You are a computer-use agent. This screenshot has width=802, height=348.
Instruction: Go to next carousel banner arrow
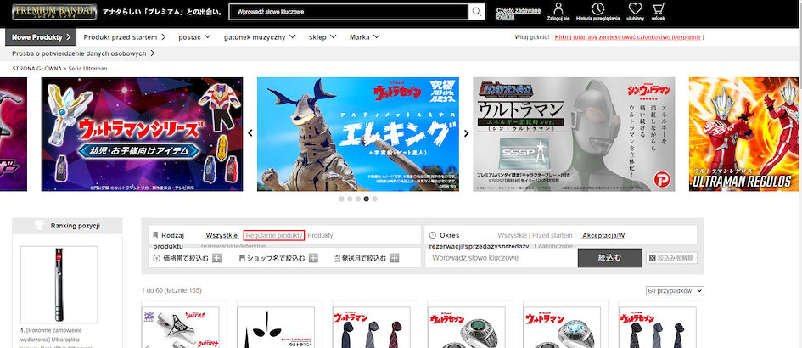pyautogui.click(x=466, y=133)
